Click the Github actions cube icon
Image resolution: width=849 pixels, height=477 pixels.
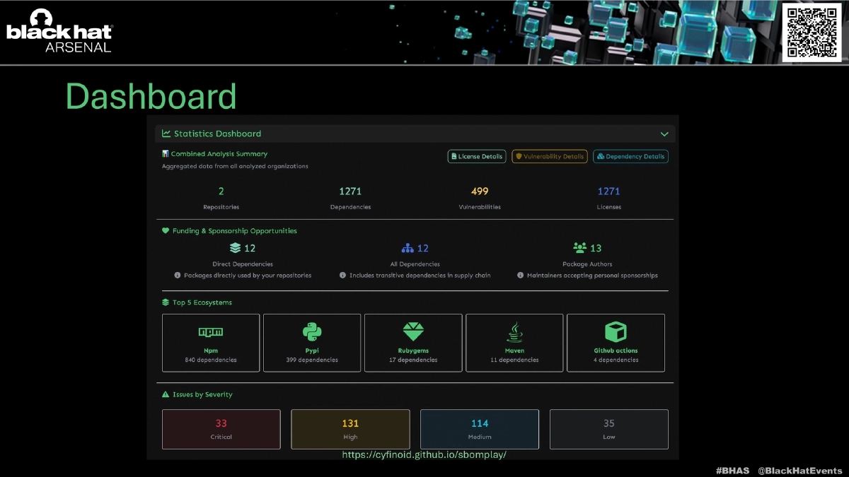click(x=616, y=331)
